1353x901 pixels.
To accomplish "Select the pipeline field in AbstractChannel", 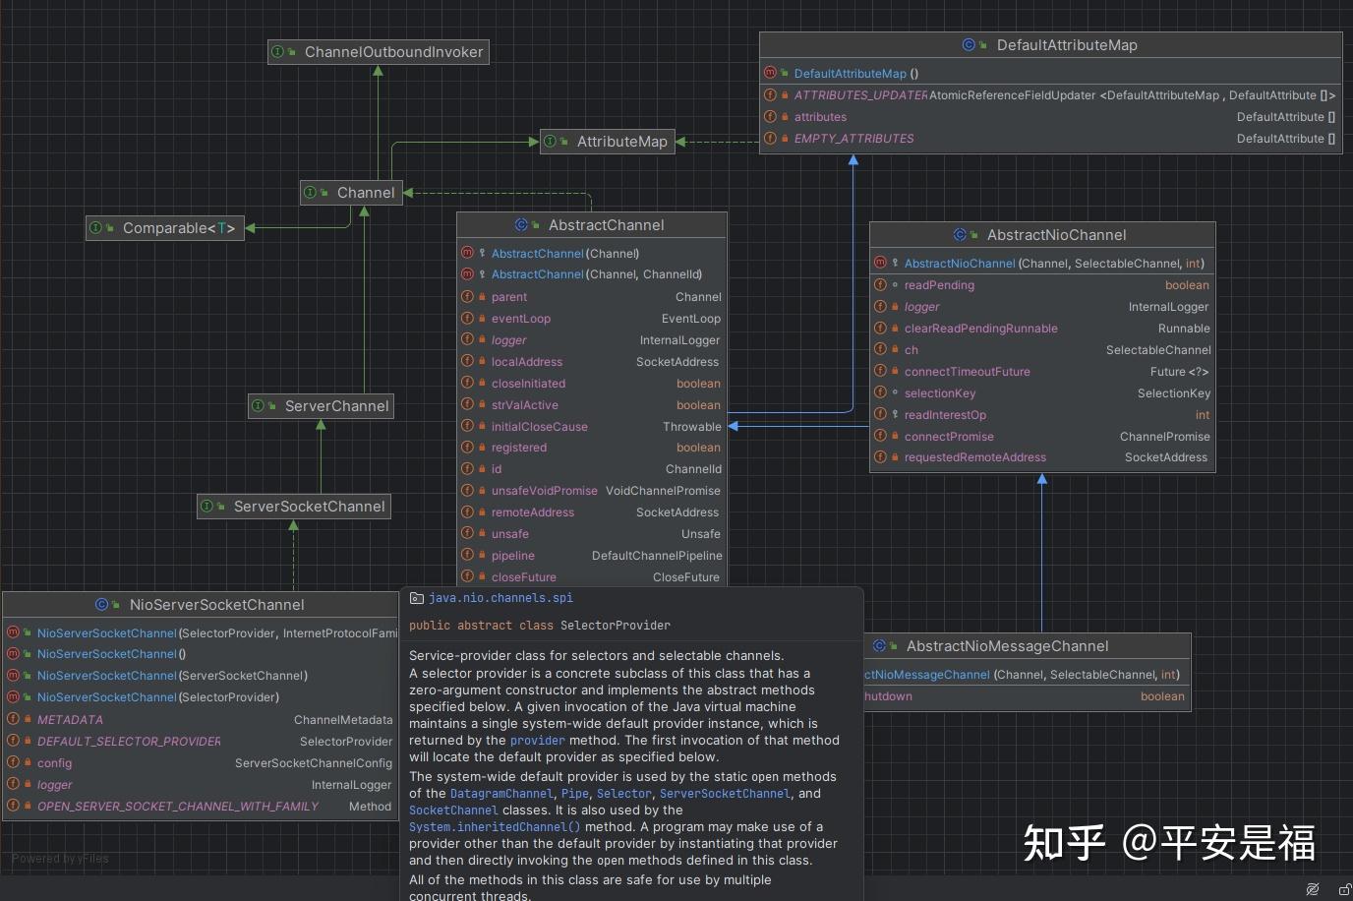I will coord(513,556).
